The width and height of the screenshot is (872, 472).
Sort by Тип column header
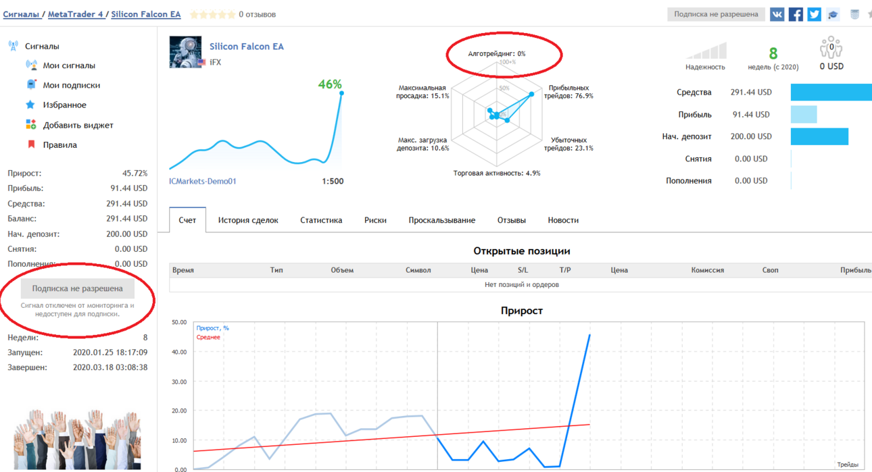276,270
